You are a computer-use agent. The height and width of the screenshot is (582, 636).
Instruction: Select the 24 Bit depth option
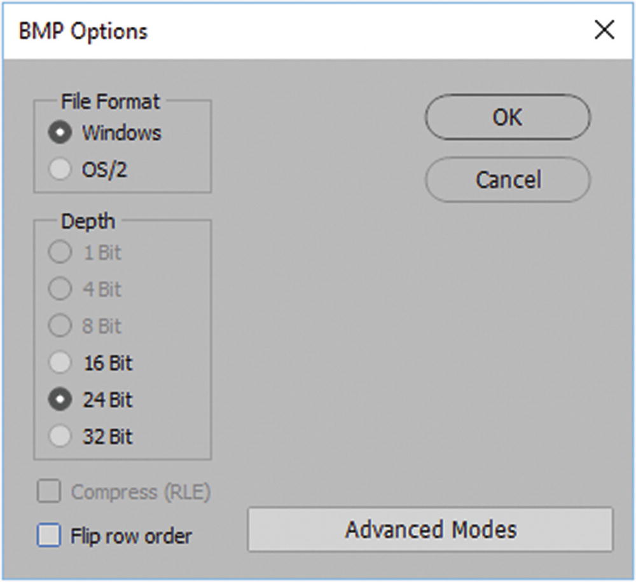click(x=60, y=400)
